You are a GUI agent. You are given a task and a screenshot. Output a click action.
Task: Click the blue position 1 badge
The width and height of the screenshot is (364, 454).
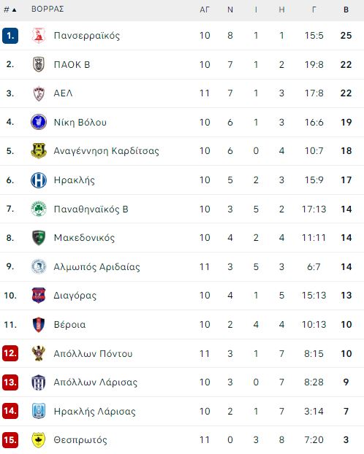point(10,36)
